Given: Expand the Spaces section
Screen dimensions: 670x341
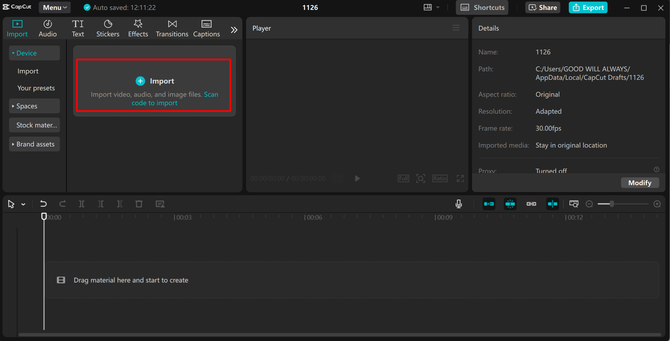Looking at the screenshot, I should [34, 106].
